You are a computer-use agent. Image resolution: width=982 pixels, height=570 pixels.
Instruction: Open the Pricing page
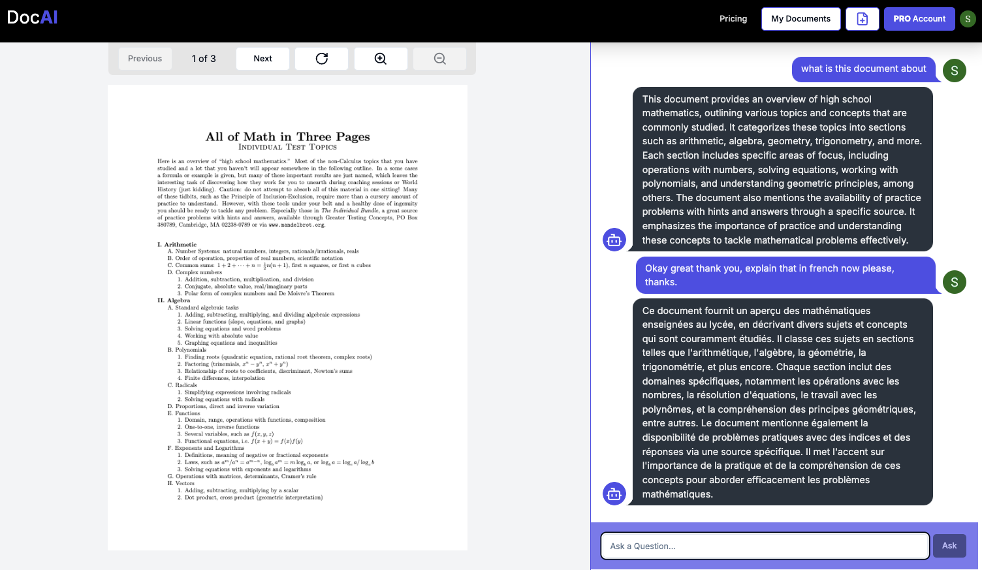733,19
